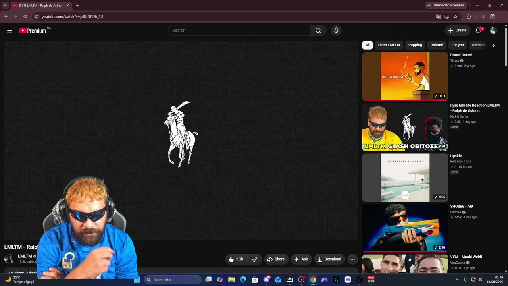
Task: Select the Related filter chip
Action: click(x=437, y=45)
